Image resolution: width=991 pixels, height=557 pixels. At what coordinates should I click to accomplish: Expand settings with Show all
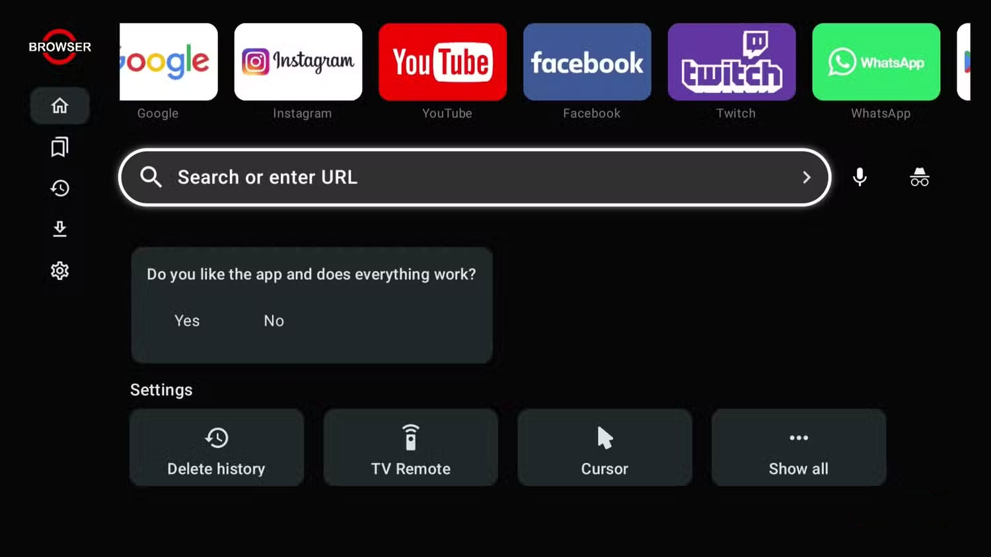click(799, 447)
